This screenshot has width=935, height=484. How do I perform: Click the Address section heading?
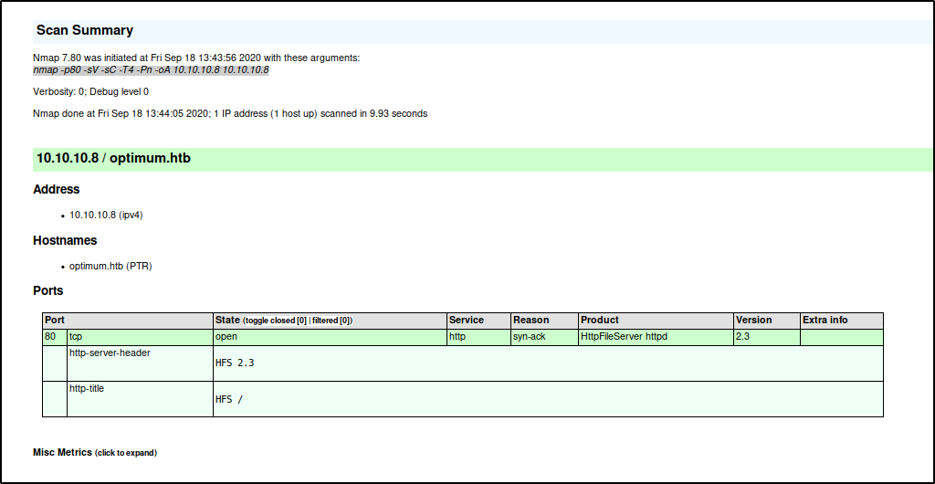56,190
